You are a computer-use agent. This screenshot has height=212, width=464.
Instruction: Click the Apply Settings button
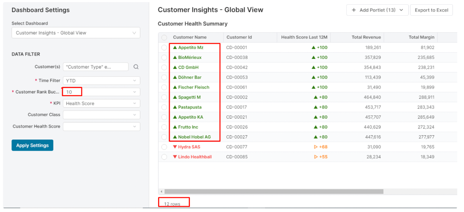pyautogui.click(x=32, y=145)
